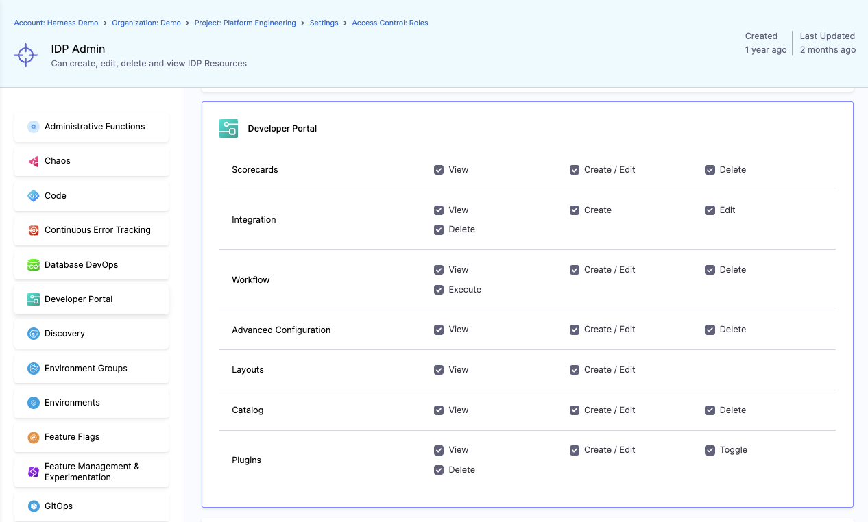The image size is (868, 522).
Task: Click the Developer Portal panel header icon
Action: click(228, 128)
